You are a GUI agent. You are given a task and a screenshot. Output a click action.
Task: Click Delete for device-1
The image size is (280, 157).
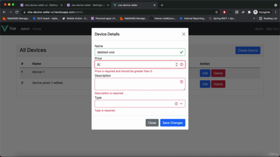(218, 73)
